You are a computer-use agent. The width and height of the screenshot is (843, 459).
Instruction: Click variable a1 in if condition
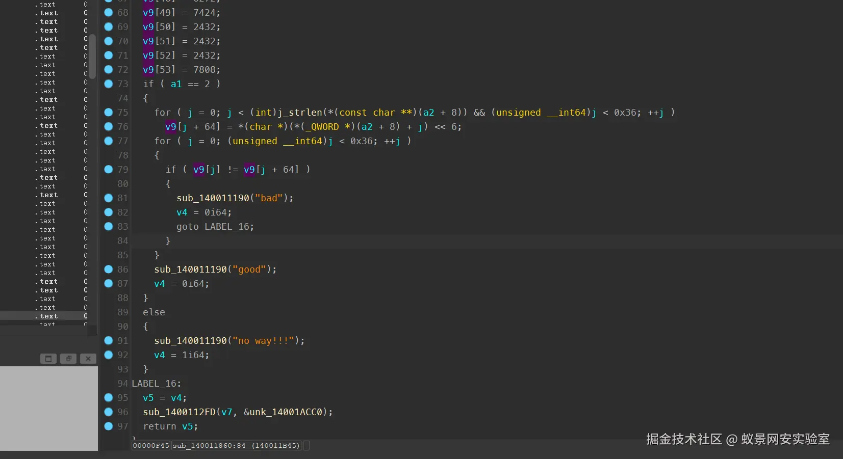pyautogui.click(x=176, y=84)
